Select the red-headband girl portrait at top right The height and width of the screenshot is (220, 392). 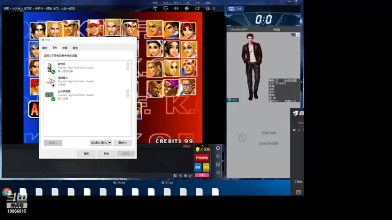[188, 30]
